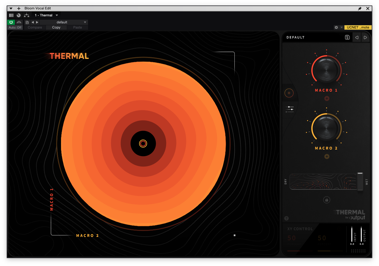This screenshot has height=266, width=379.
Task: Open the window menu triangle beside Bloom Vocal Edit
Action: pyautogui.click(x=11, y=8)
